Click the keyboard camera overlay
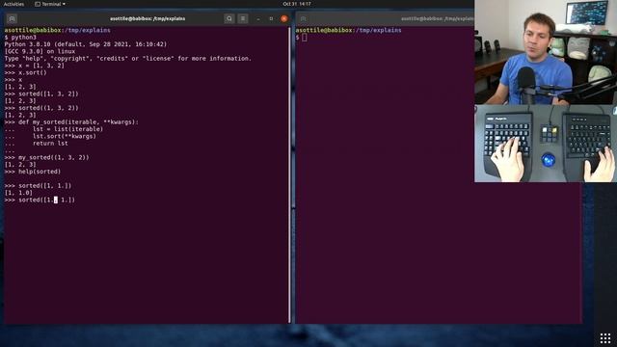Screen dimensions: 617x347 coord(546,144)
